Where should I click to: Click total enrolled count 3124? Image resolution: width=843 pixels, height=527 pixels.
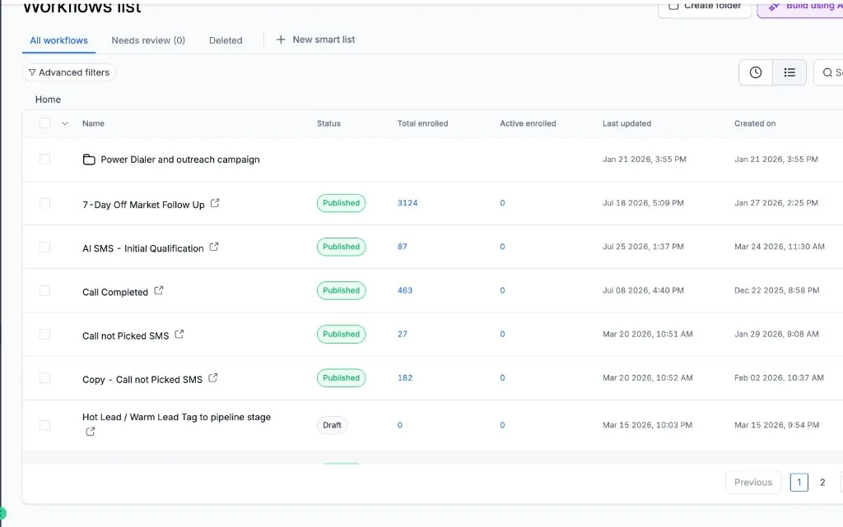pyautogui.click(x=408, y=203)
